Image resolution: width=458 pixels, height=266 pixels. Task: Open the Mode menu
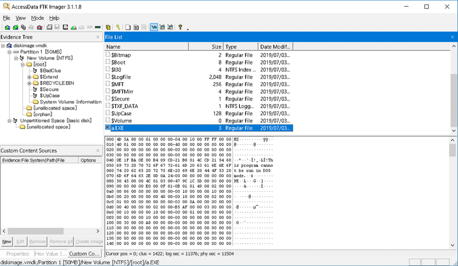pyautogui.click(x=37, y=18)
